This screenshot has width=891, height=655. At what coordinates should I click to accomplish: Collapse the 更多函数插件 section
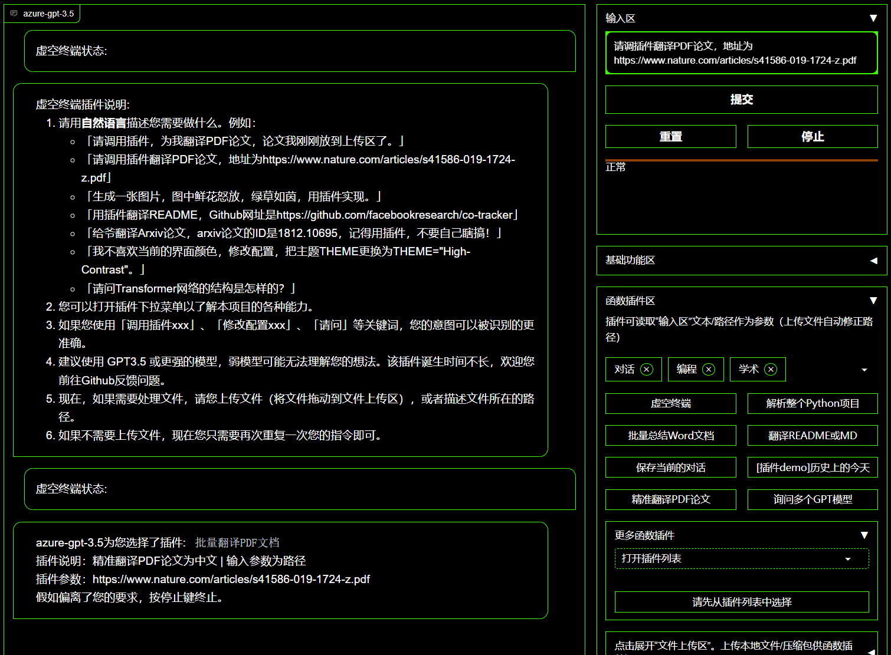864,535
